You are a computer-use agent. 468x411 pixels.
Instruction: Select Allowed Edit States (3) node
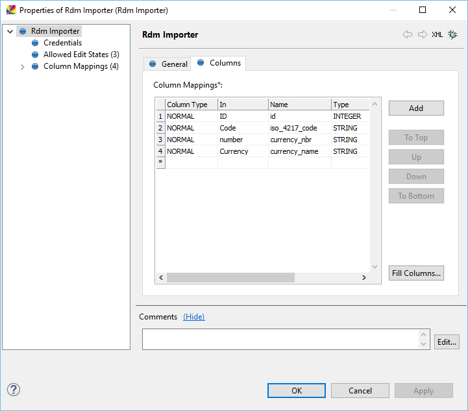(81, 55)
